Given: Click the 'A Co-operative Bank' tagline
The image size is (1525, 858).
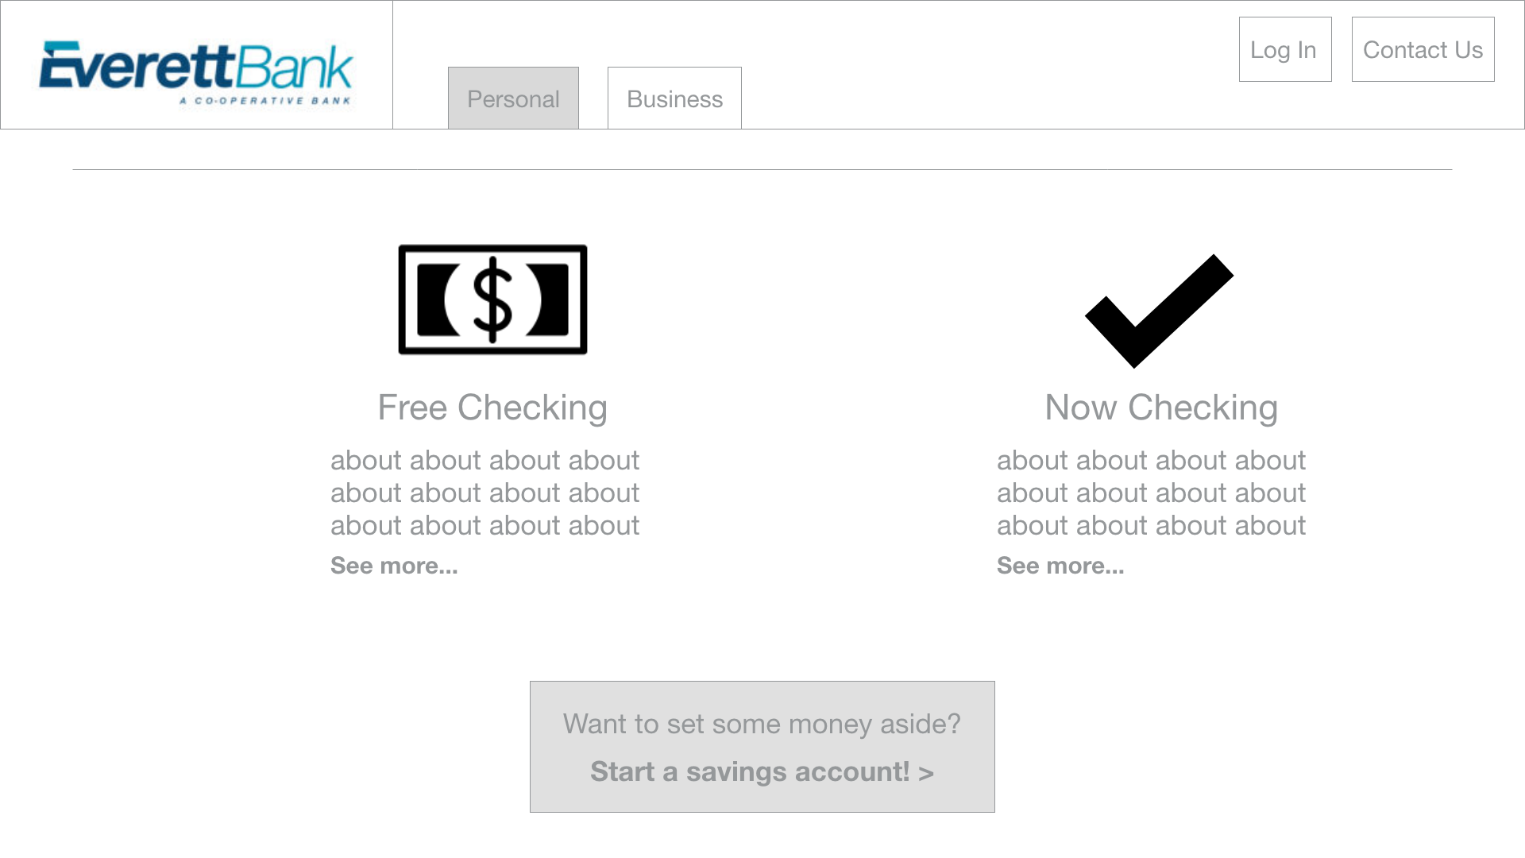Looking at the screenshot, I should point(265,101).
